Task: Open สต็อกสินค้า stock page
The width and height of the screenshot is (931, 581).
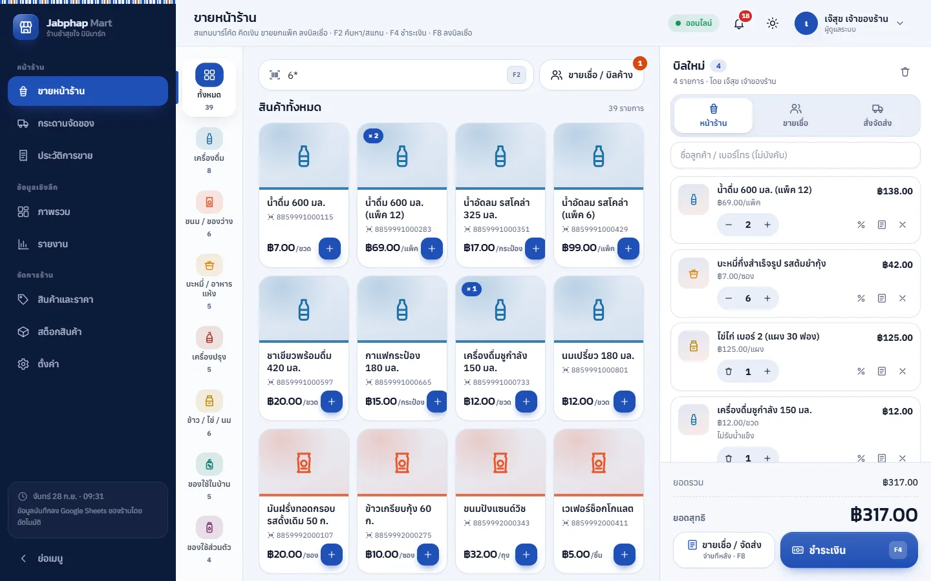Action: pos(88,332)
